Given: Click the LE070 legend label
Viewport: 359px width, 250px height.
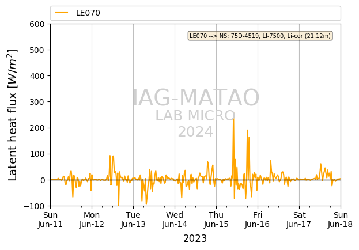Looking at the screenshot, I should 88,13.
